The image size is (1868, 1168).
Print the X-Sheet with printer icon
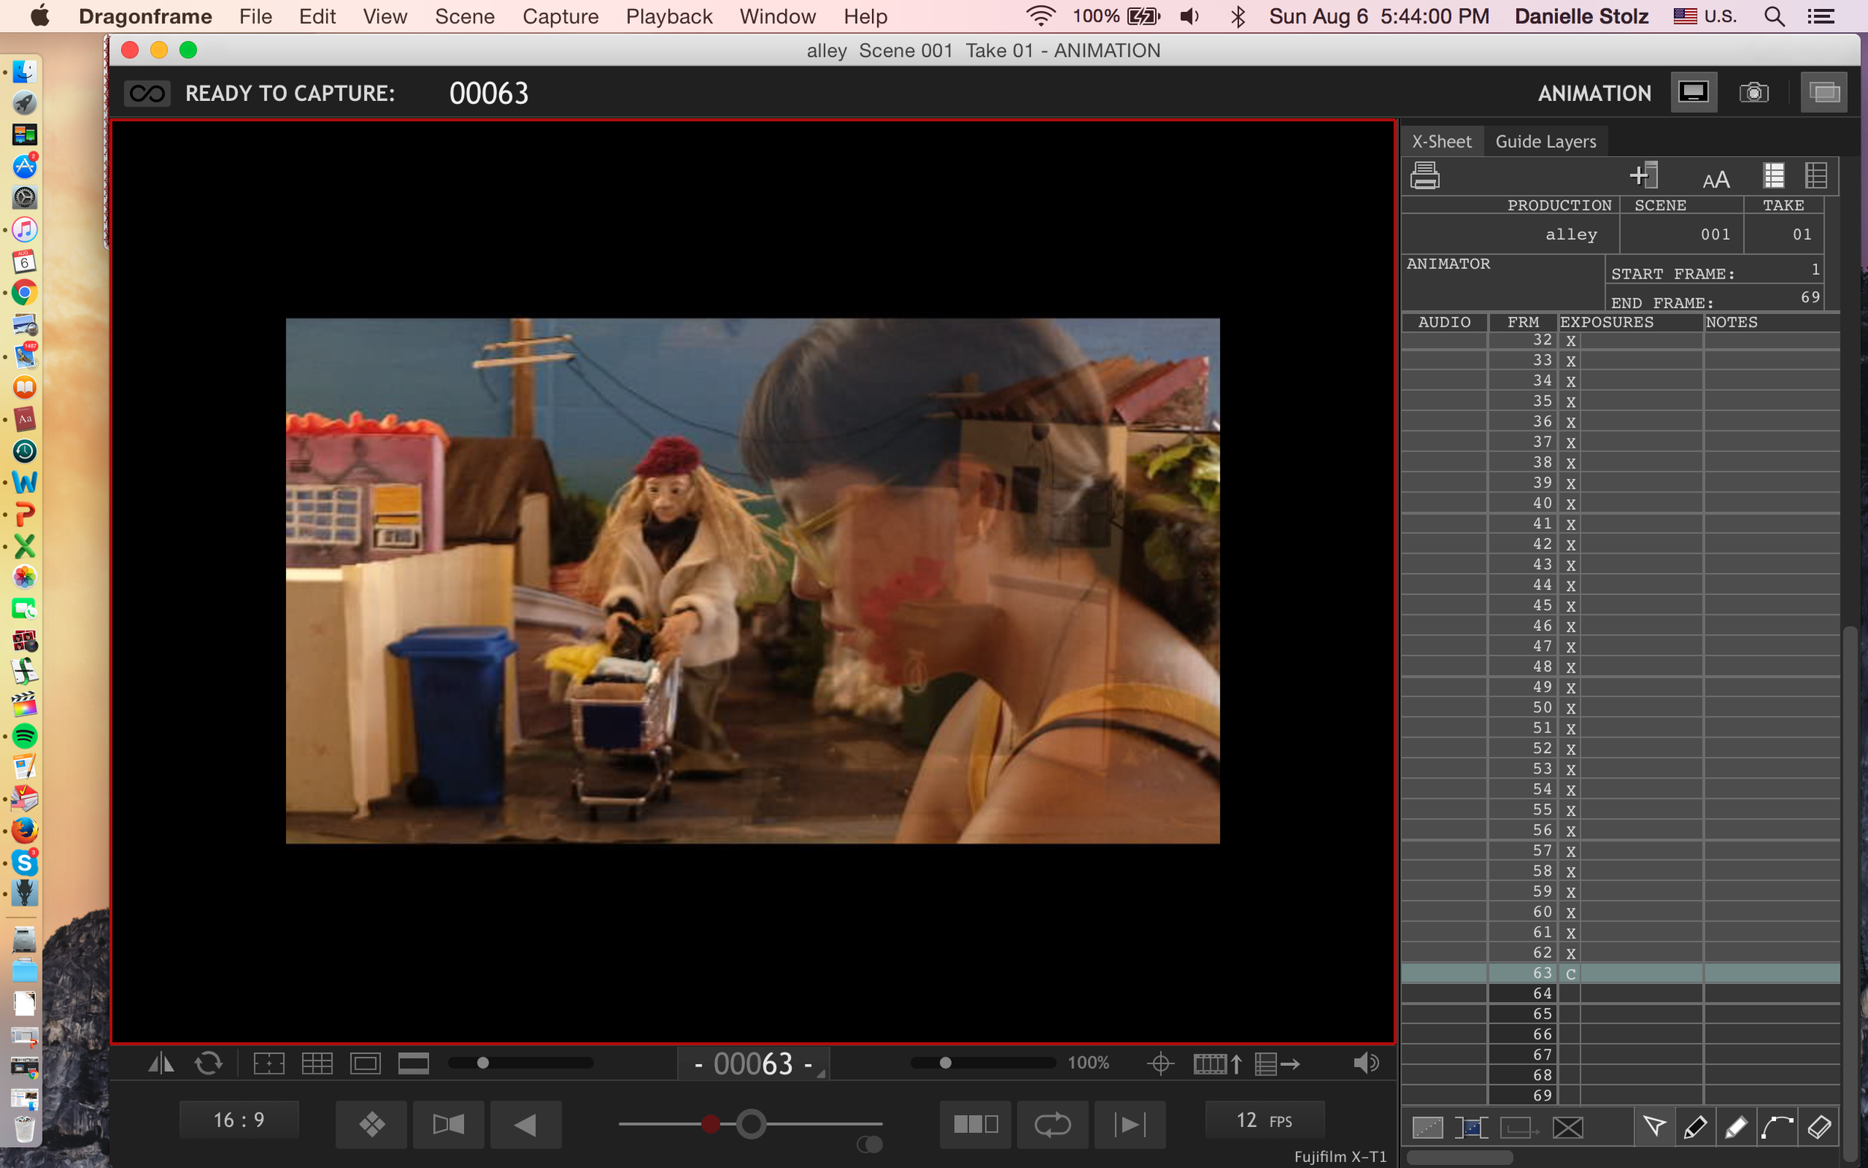tap(1425, 176)
